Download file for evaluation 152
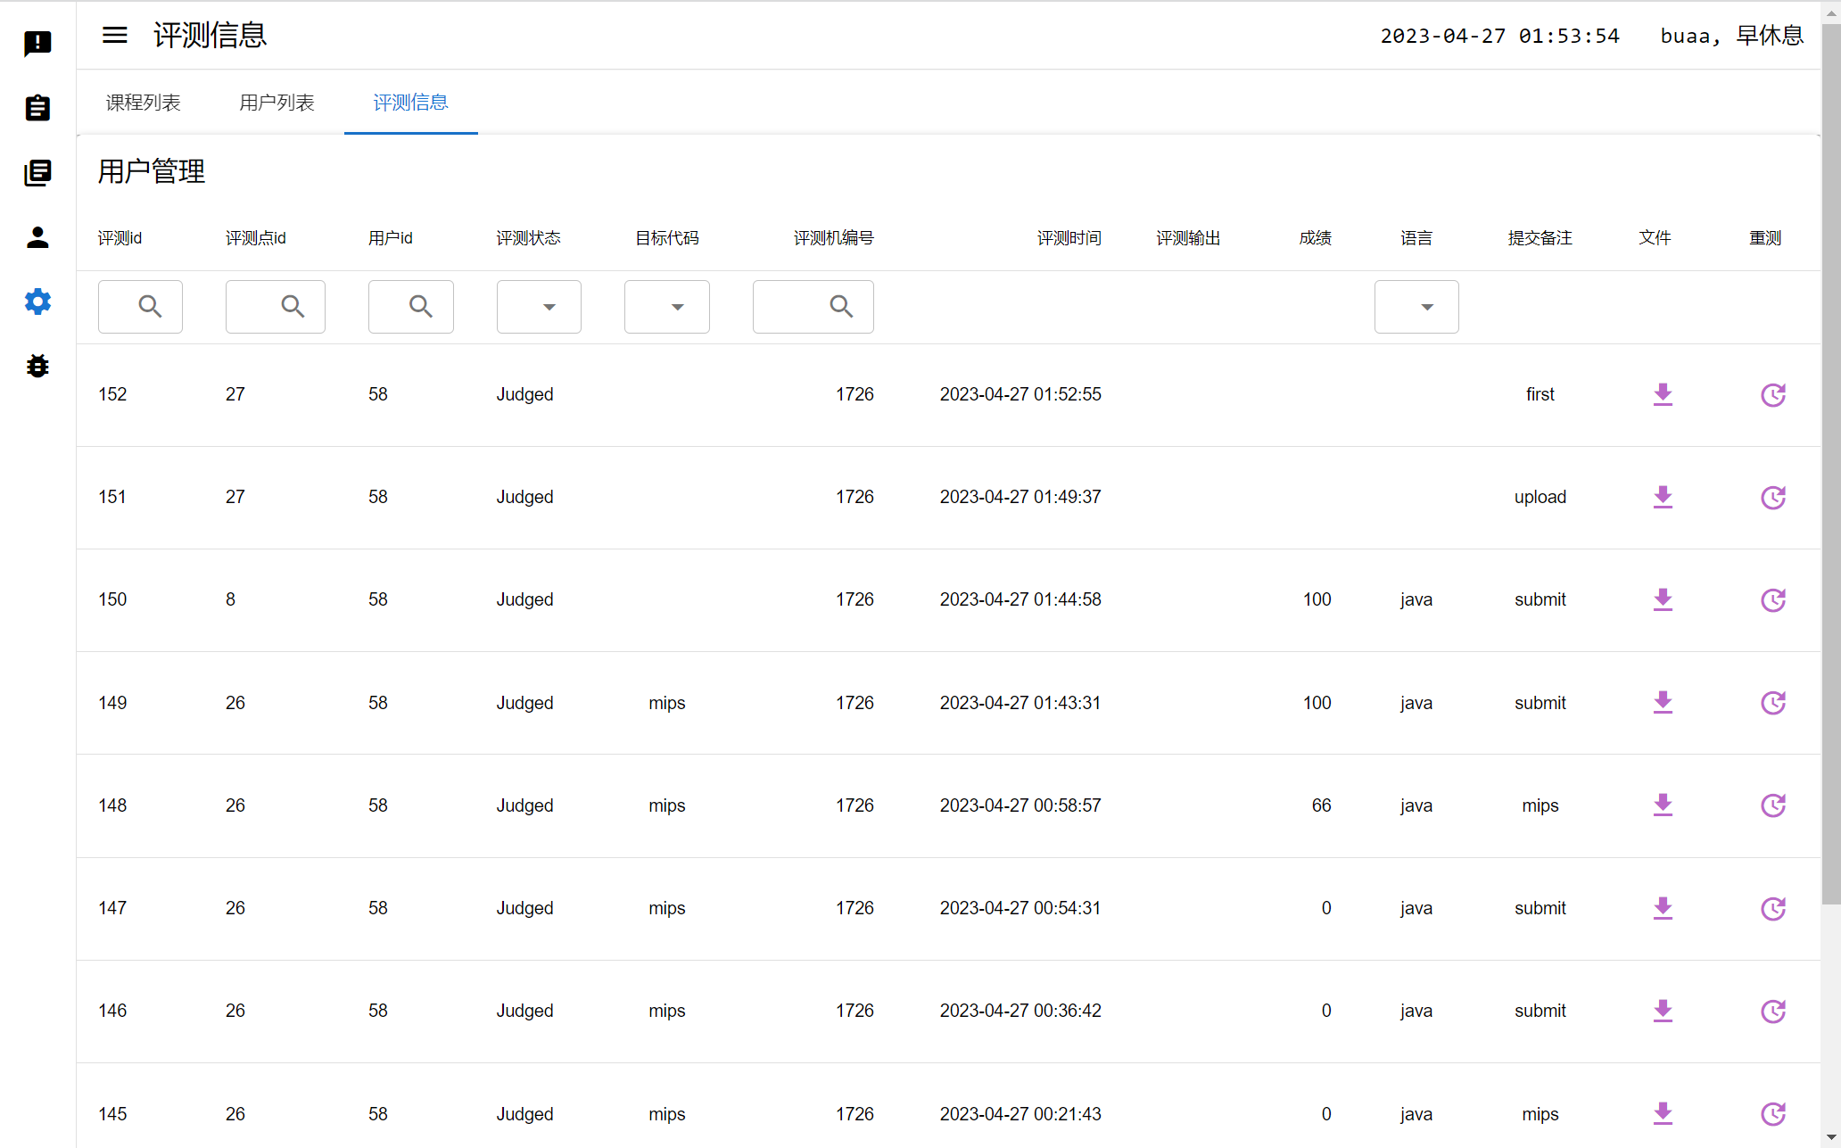Screen dimensions: 1841x1148 click(1663, 394)
